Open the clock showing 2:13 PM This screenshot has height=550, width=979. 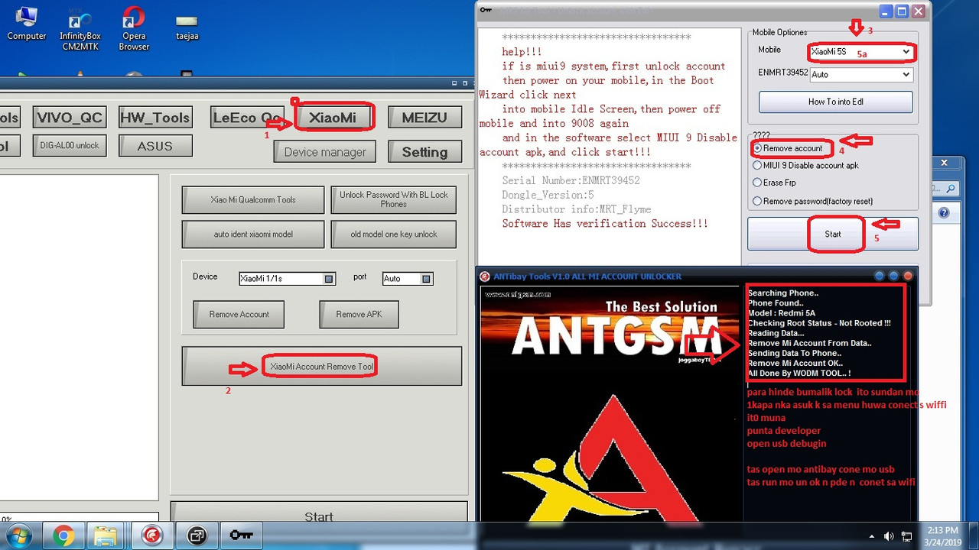942,535
